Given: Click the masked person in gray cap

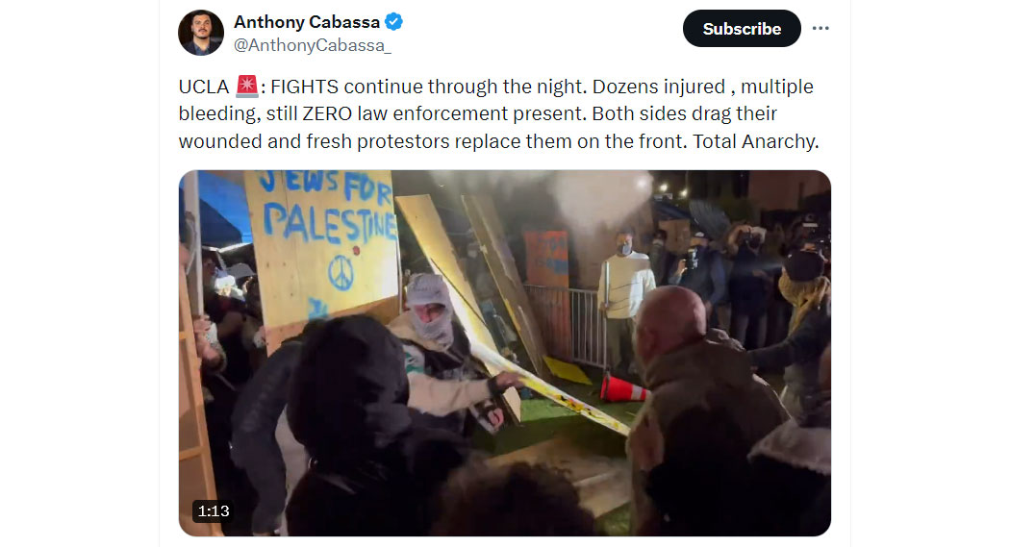Looking at the screenshot, I should click(x=430, y=309).
